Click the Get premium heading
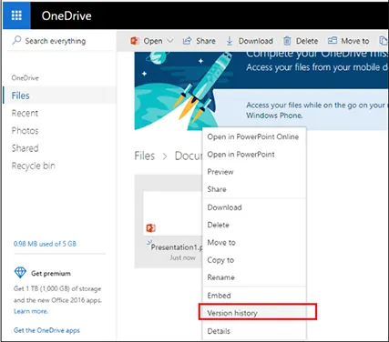 pyautogui.click(x=51, y=274)
